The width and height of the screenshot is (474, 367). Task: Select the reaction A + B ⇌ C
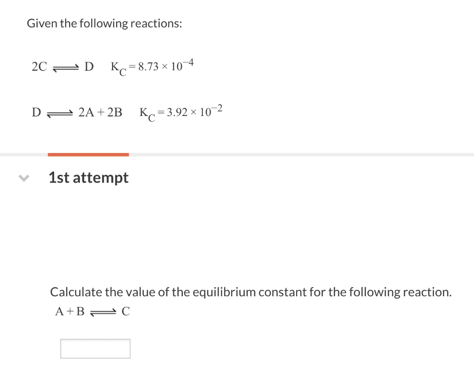92,312
